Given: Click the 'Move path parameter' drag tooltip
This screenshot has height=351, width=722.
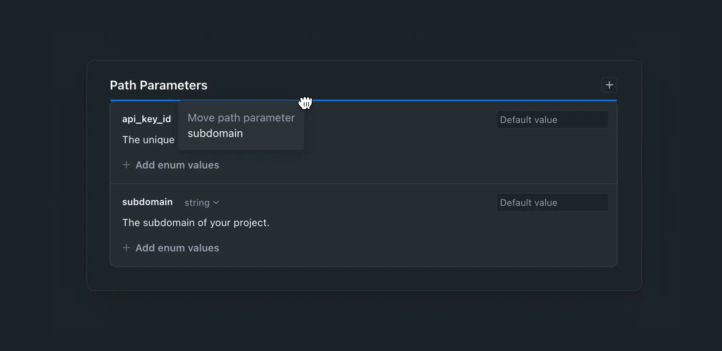Looking at the screenshot, I should coord(241,125).
